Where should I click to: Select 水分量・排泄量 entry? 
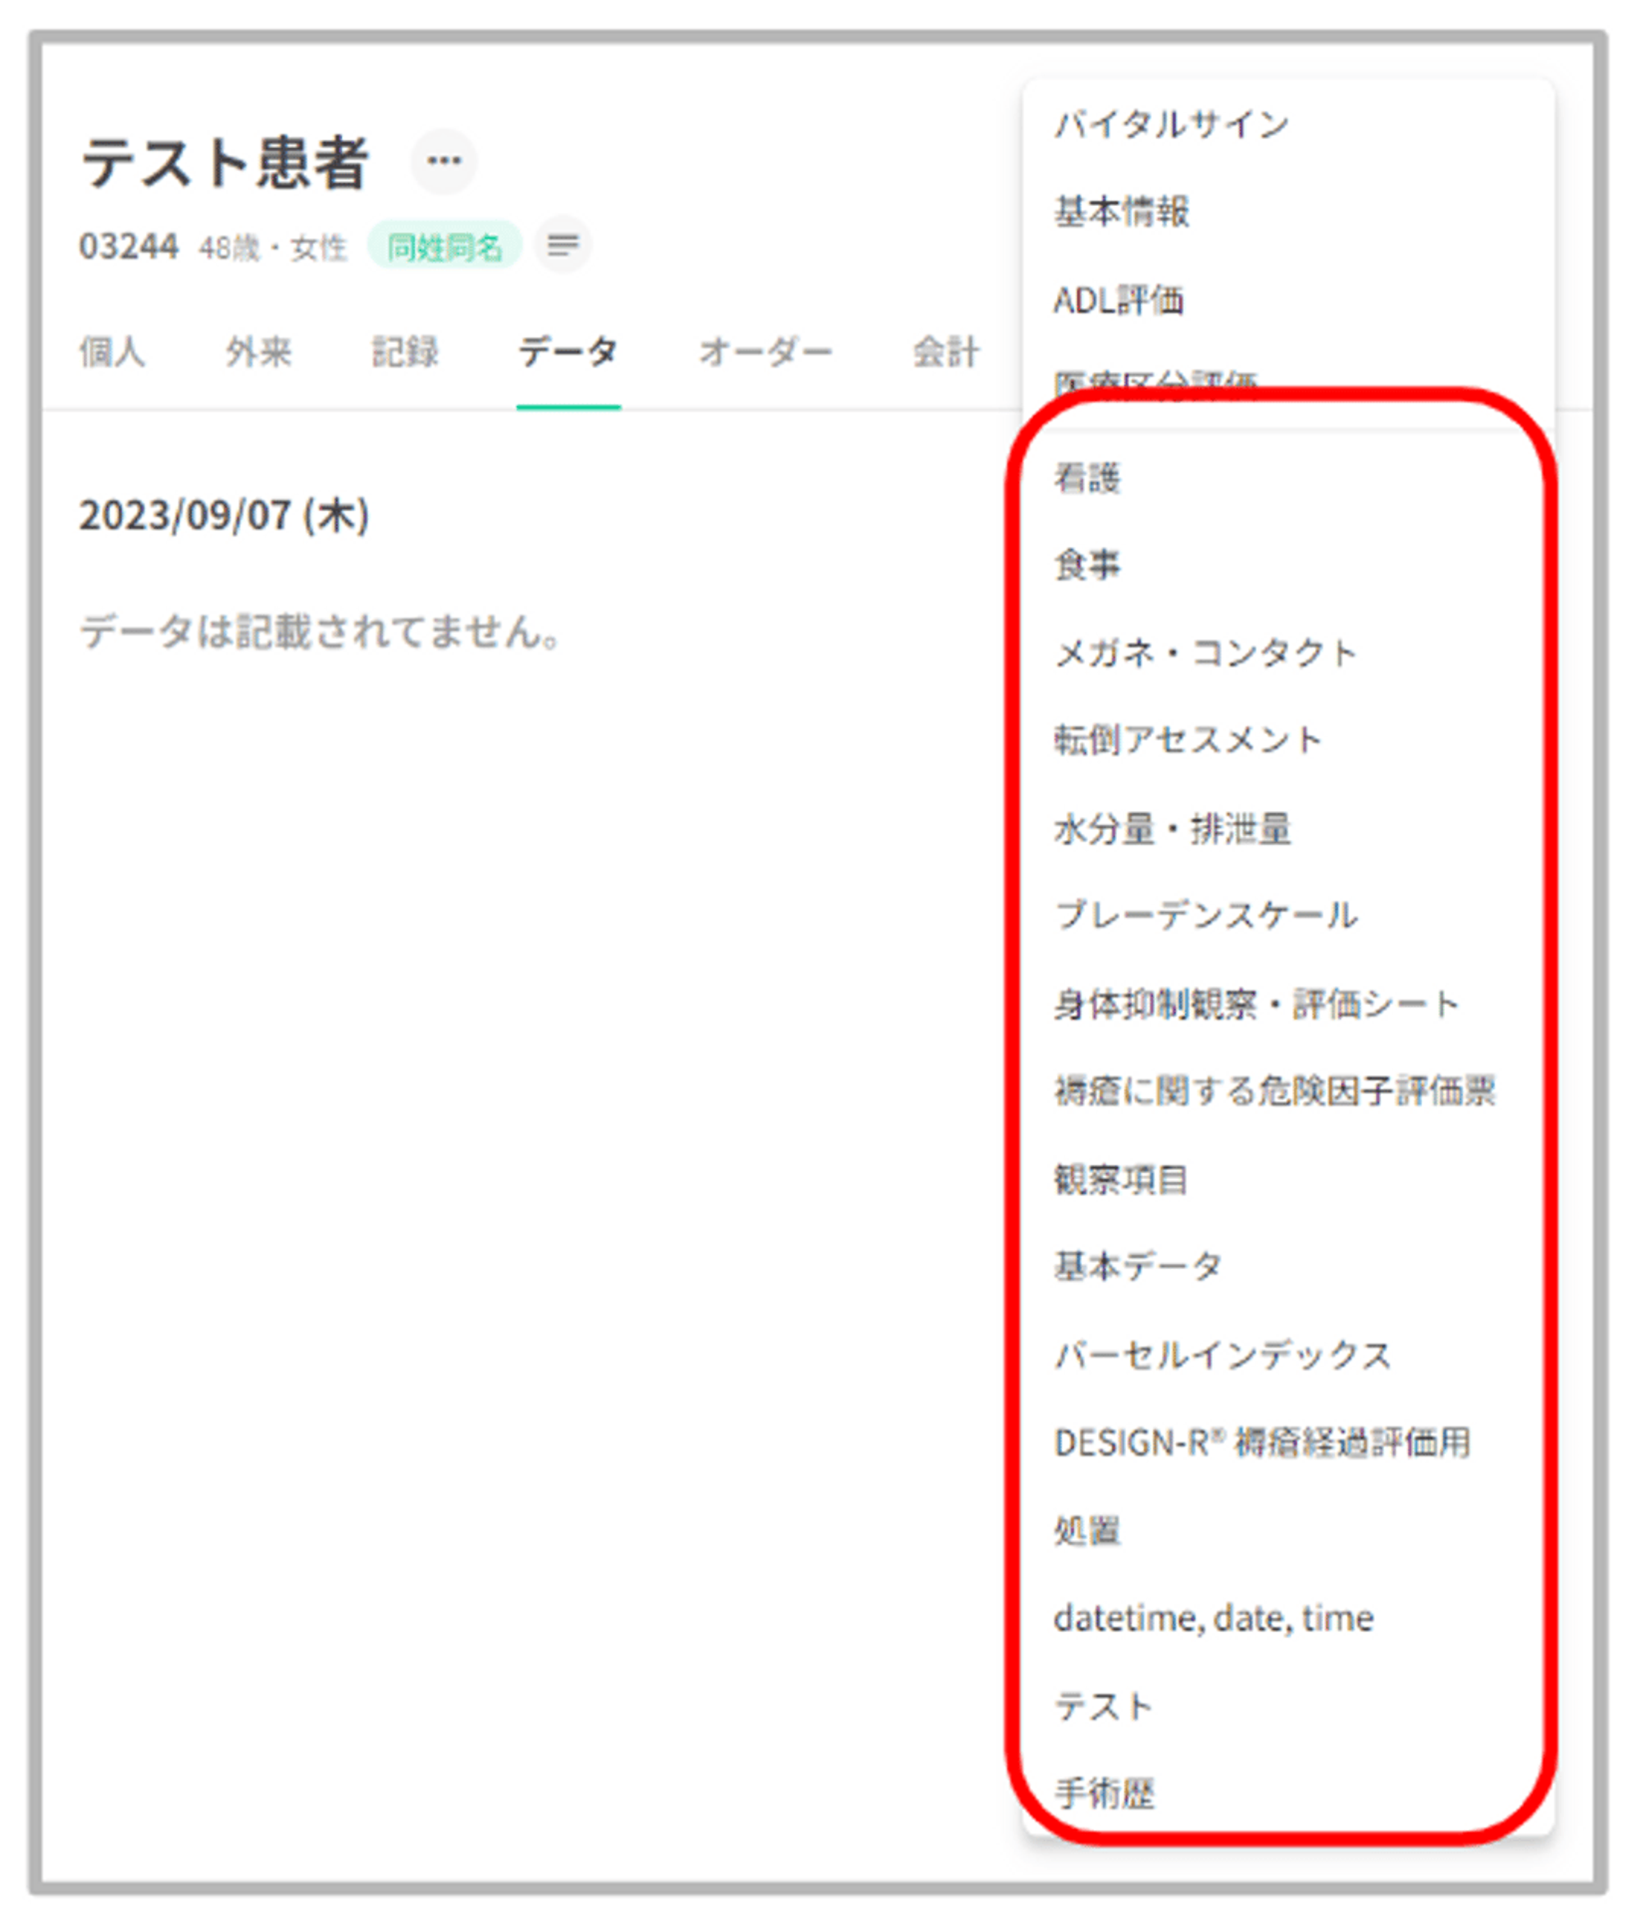(1172, 828)
